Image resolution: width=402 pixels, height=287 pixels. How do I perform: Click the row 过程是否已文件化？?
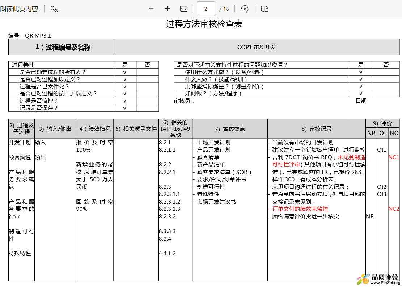pyautogui.click(x=84, y=86)
